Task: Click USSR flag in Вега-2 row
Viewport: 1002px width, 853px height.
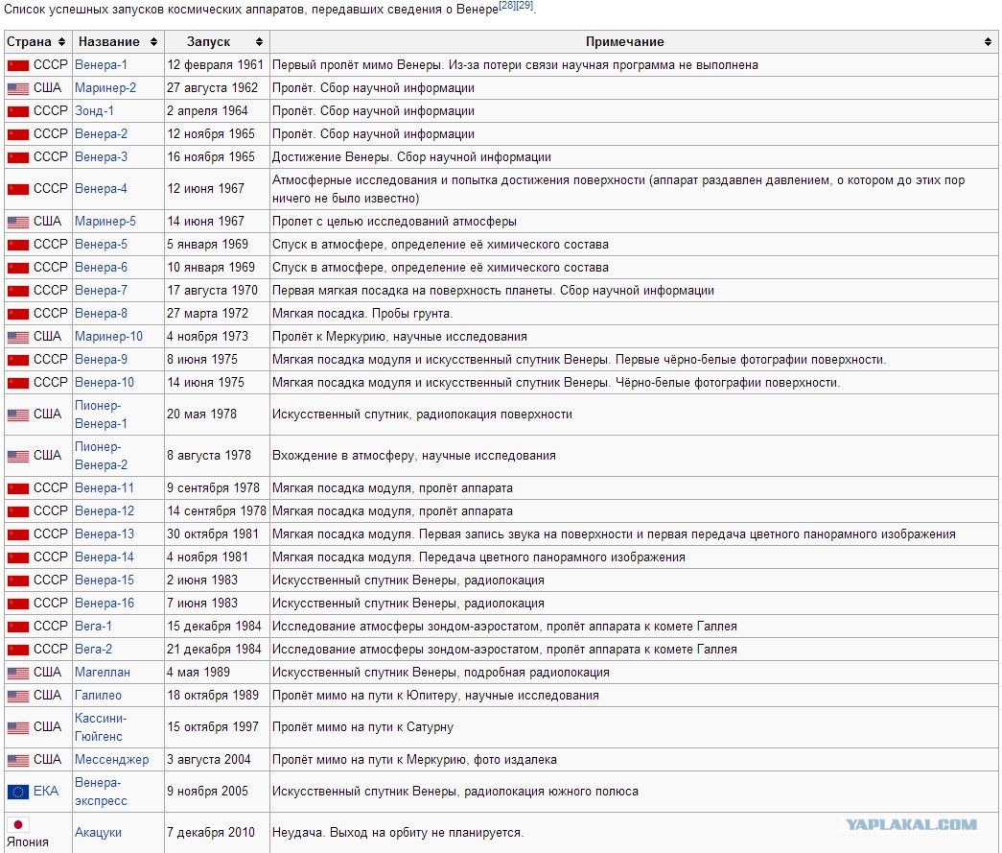Action: (x=18, y=650)
